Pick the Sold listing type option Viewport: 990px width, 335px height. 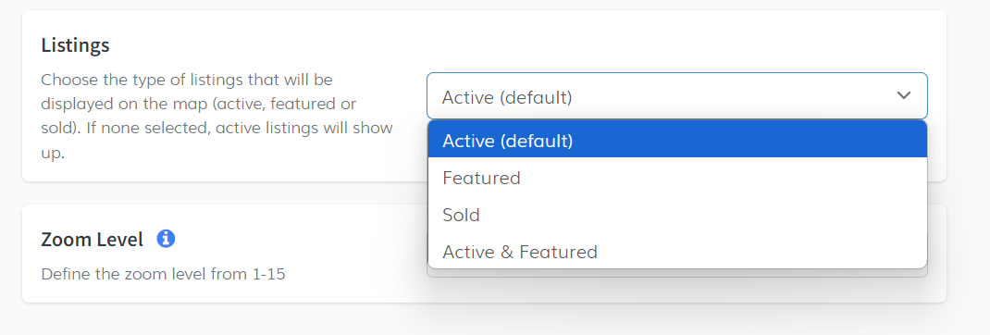[x=677, y=215]
